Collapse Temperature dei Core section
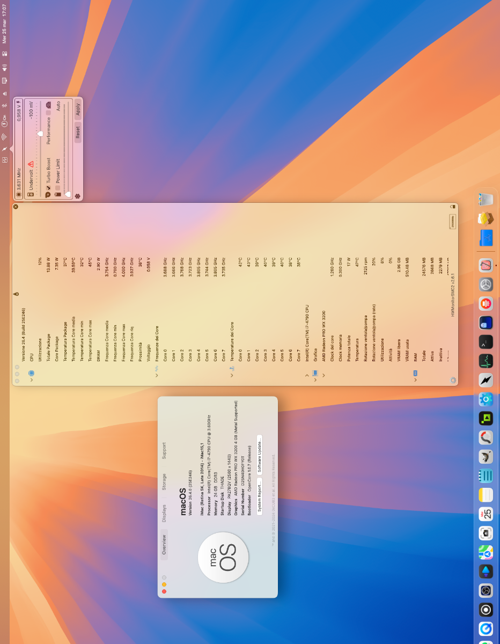Viewport: 500px width, 644px height. [x=232, y=376]
